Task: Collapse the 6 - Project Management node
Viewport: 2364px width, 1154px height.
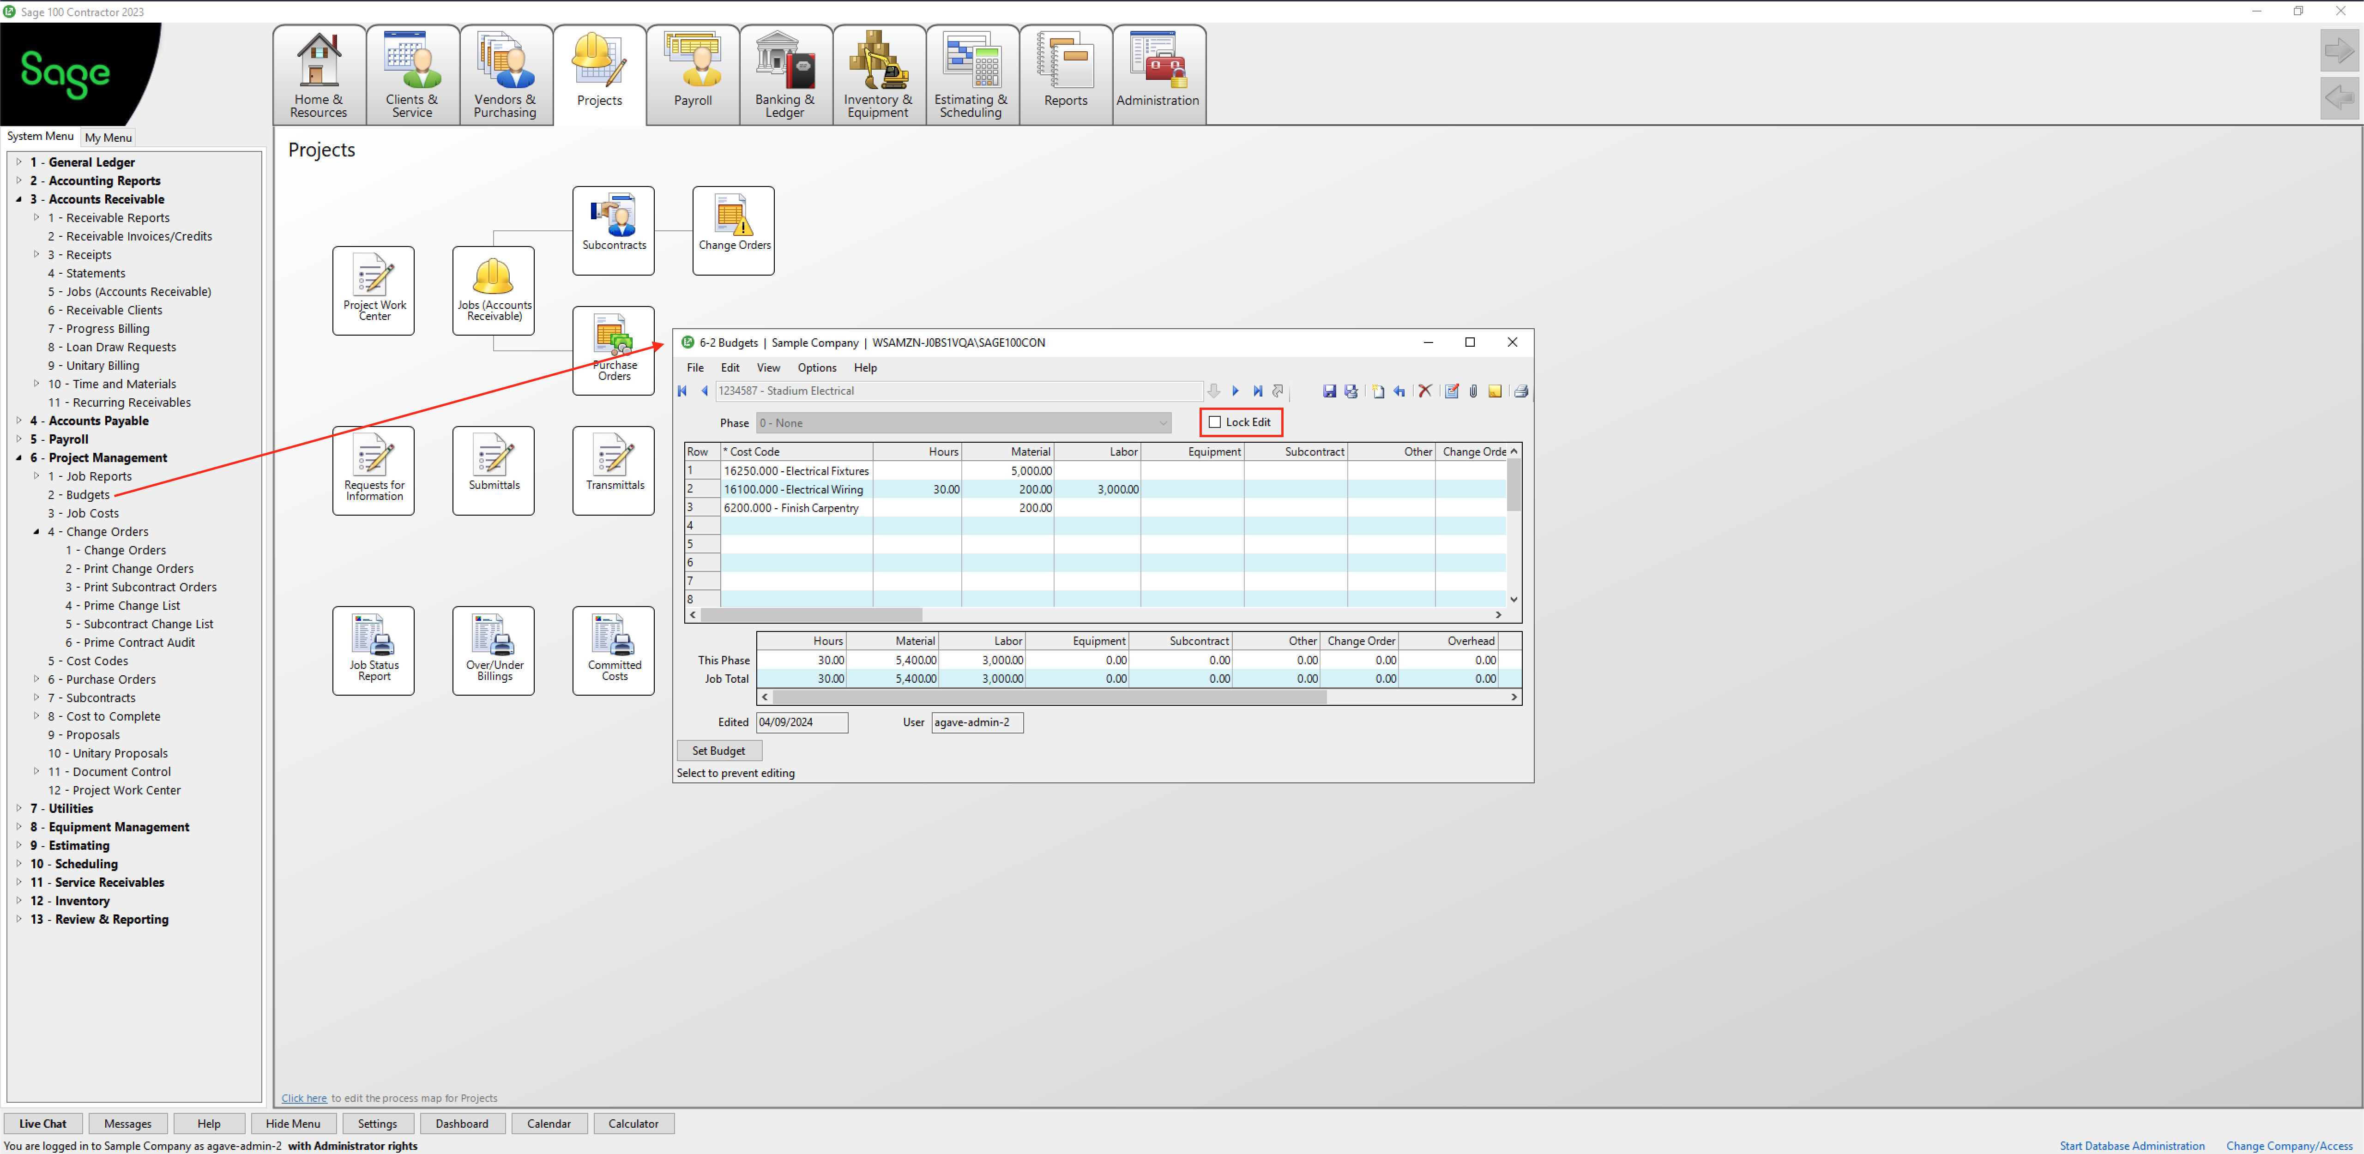Action: point(19,457)
